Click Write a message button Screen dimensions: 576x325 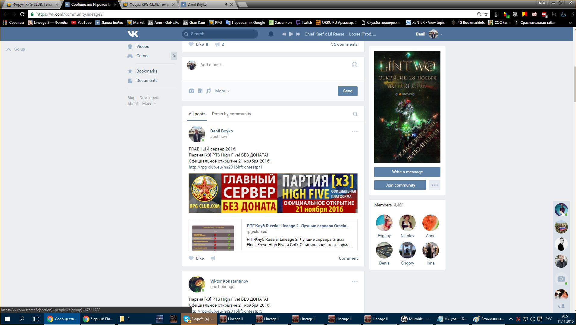click(407, 172)
